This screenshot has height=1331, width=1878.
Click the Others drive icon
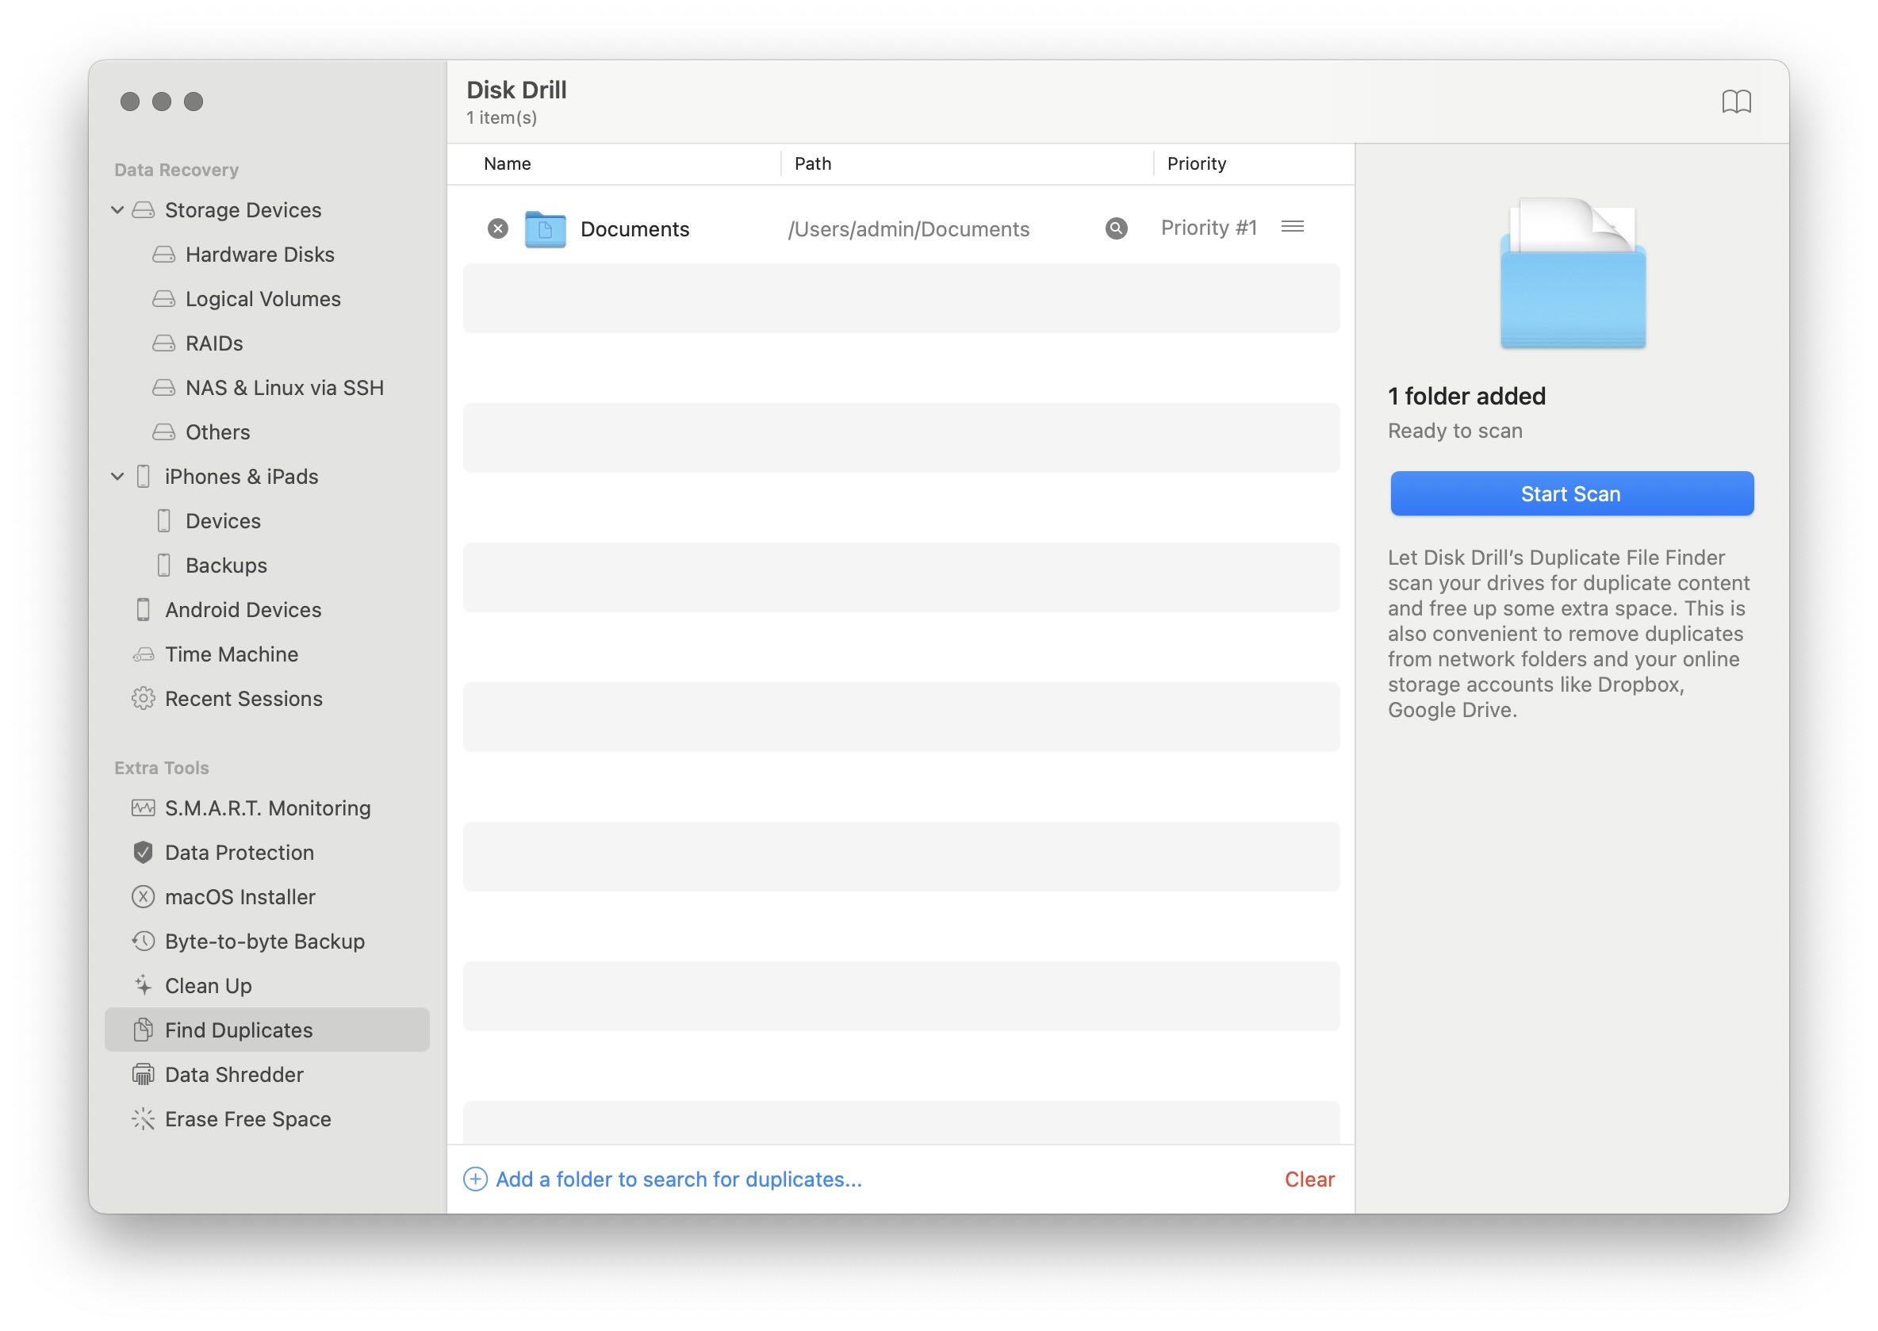point(164,431)
